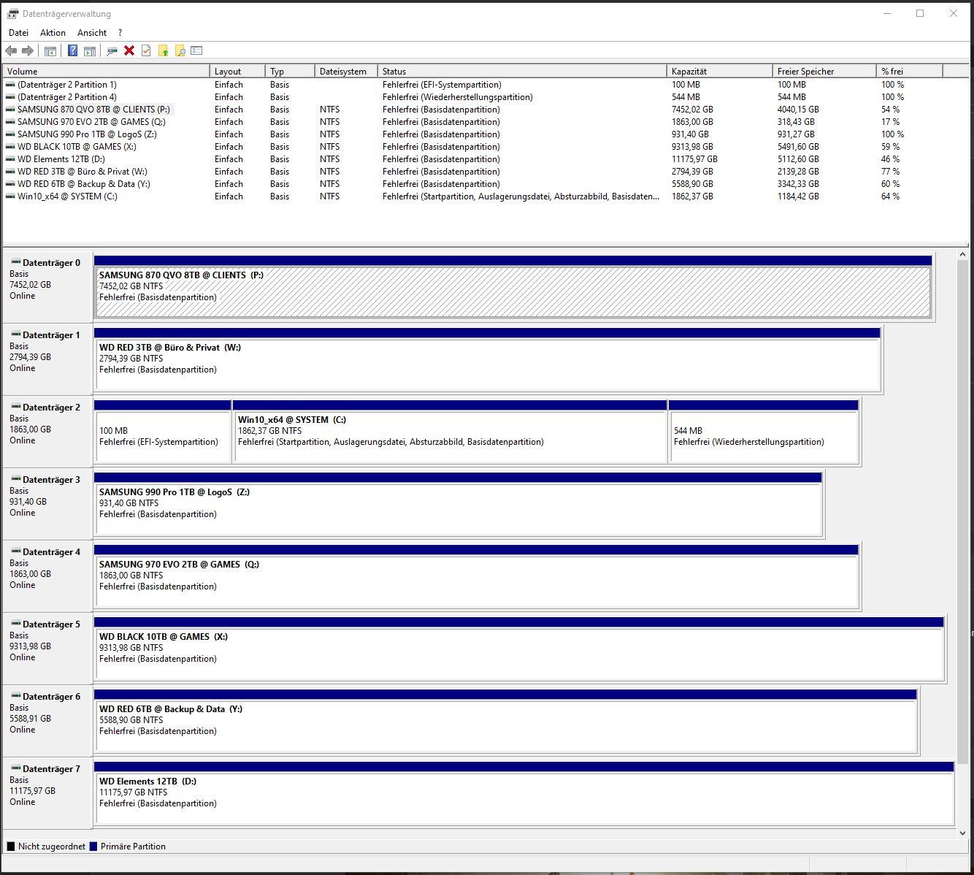Click the show/hide action pane icon

pyautogui.click(x=89, y=50)
